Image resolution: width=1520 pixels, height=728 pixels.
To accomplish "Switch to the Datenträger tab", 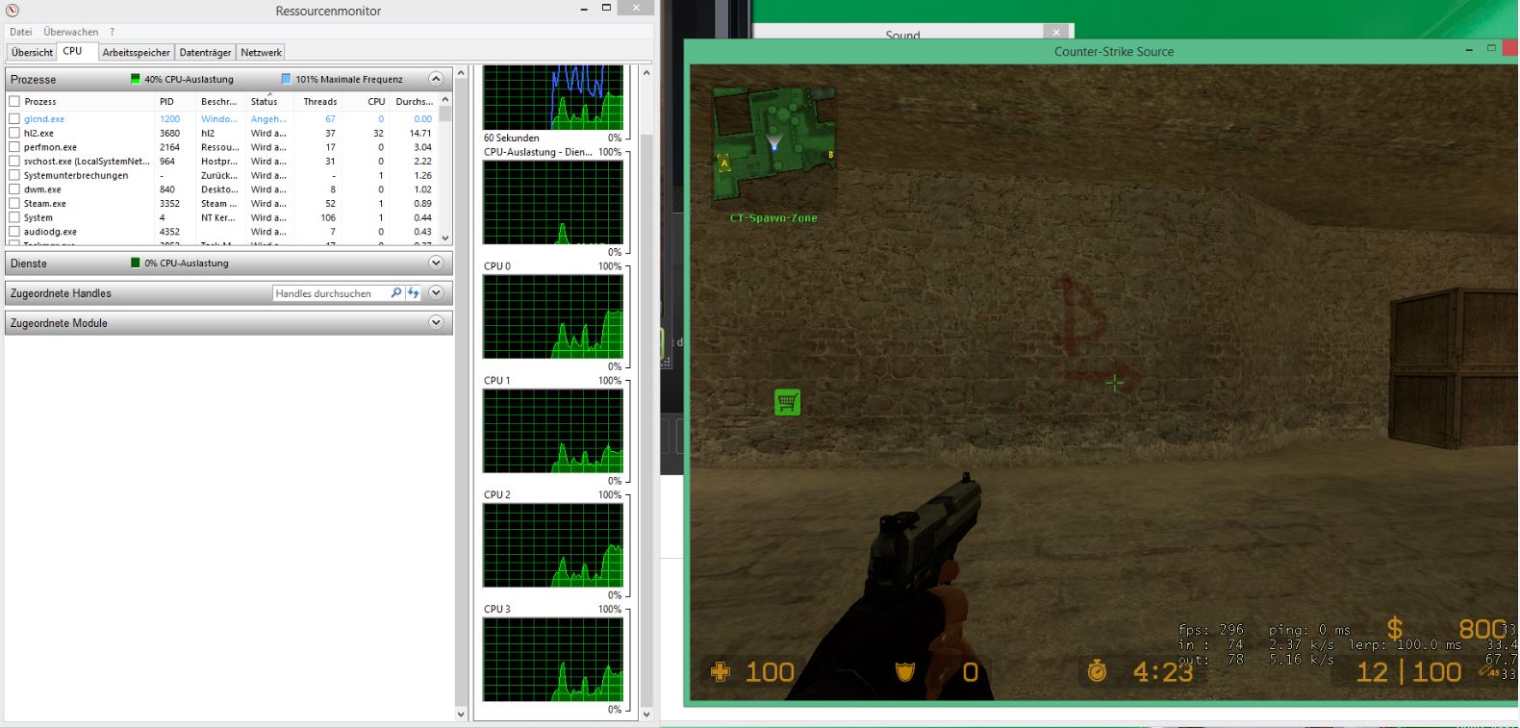I will 205,52.
